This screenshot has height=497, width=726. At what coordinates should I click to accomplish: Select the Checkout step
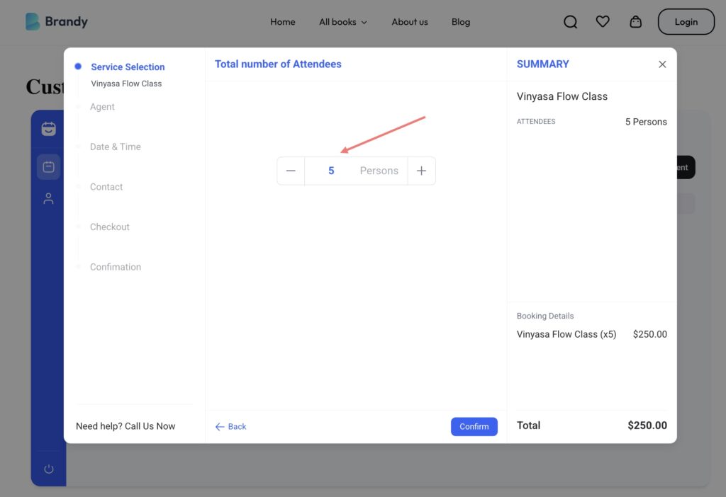(x=110, y=227)
